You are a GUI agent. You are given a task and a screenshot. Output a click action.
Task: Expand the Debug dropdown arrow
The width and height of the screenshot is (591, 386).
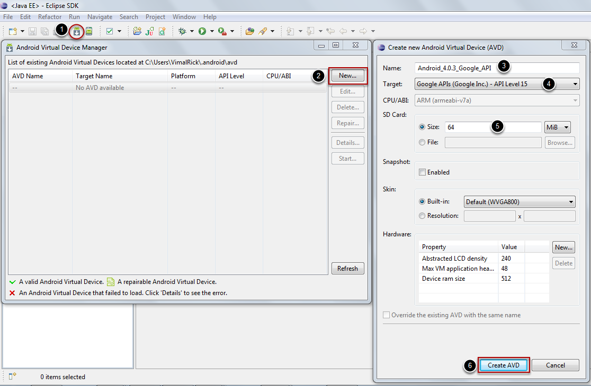pyautogui.click(x=192, y=31)
